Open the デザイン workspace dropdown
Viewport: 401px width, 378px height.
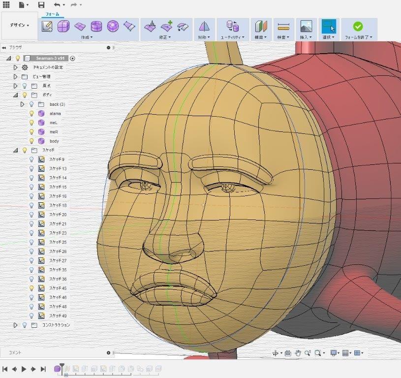(20, 25)
